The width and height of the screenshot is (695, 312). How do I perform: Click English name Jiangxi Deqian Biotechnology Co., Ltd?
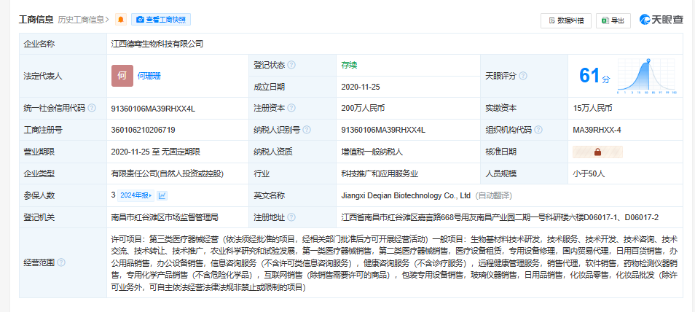406,195
